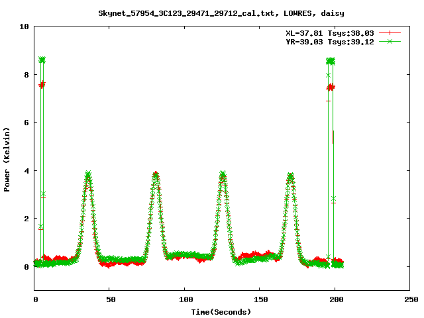Click the legend entry XL-37.81 Tsys:38.03
Screen dimensions: 424x318
coord(330,33)
